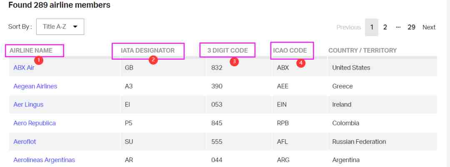Screen dimensions: 450x167
Task: Go to page 2 of results
Action: click(x=385, y=27)
